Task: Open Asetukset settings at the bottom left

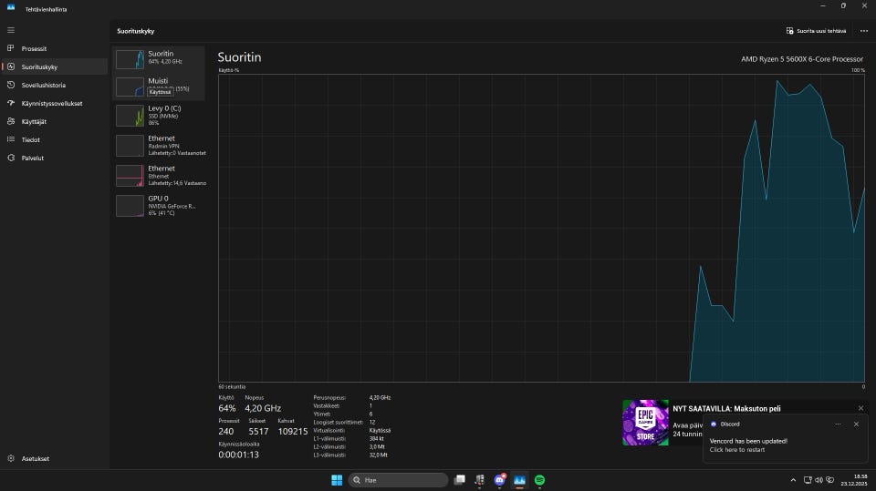Action: (x=34, y=458)
